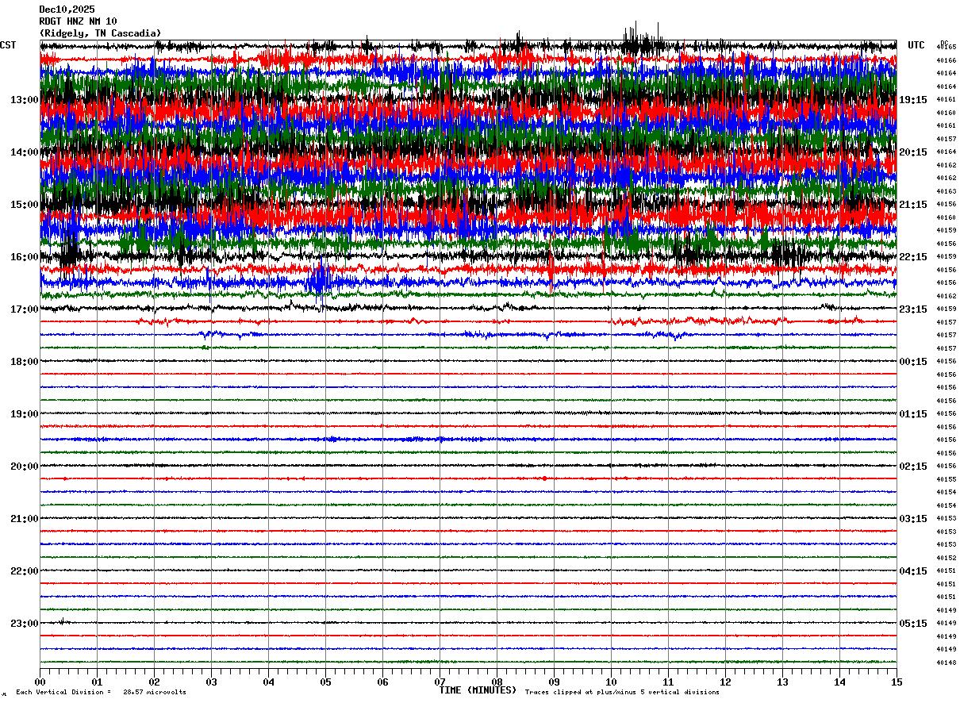Click minute tick label 15 on time axis
The width and height of the screenshot is (960, 703).
point(897,682)
